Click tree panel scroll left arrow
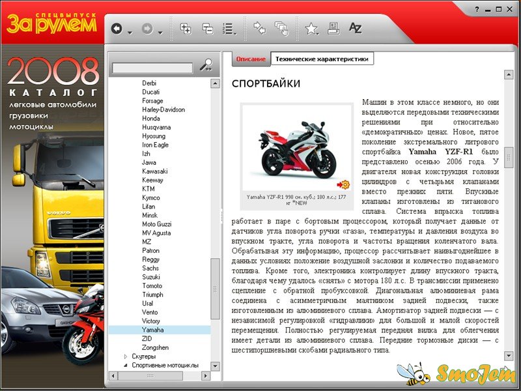 113,376
